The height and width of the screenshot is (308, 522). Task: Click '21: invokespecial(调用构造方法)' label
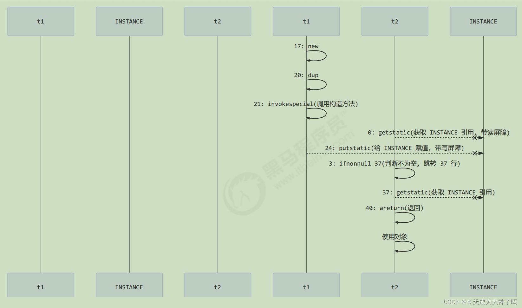point(306,104)
